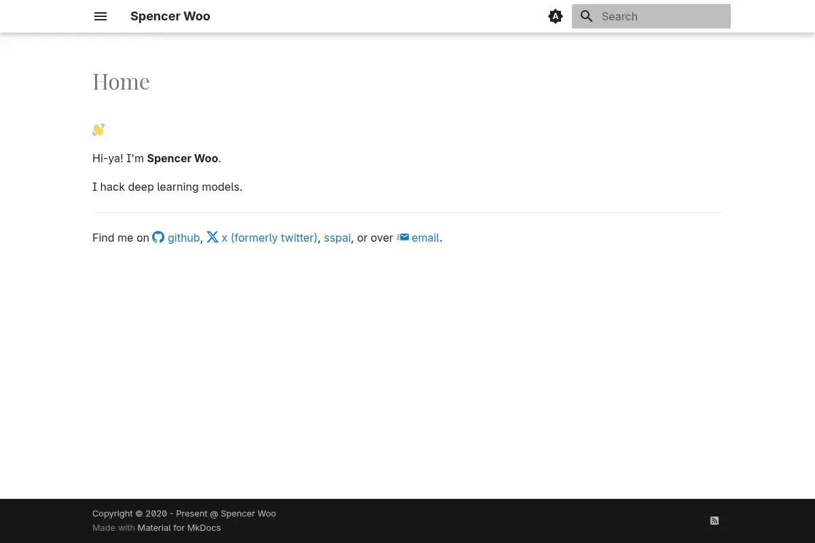Click the Spencer Woo site title
Viewport: 815px width, 543px height.
(170, 16)
